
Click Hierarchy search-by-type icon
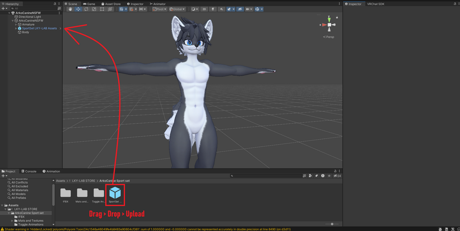coord(59,9)
